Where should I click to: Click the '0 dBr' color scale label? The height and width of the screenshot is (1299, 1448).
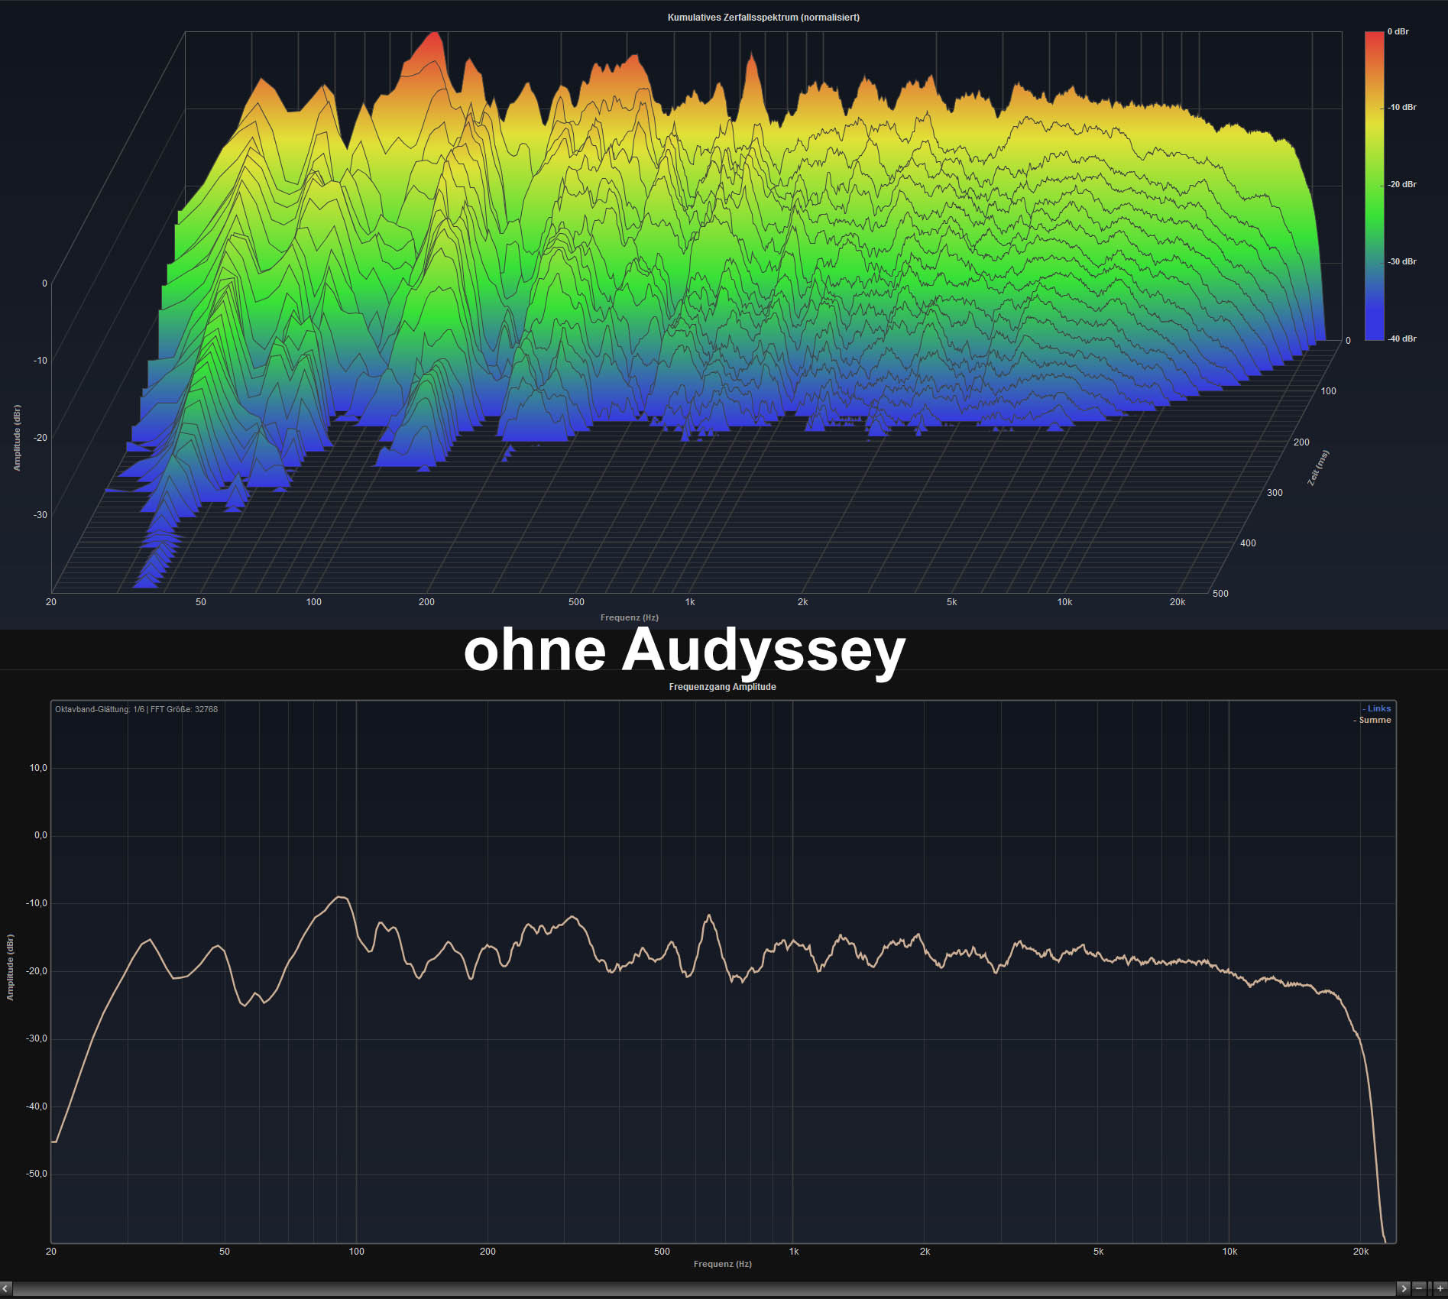click(1398, 31)
